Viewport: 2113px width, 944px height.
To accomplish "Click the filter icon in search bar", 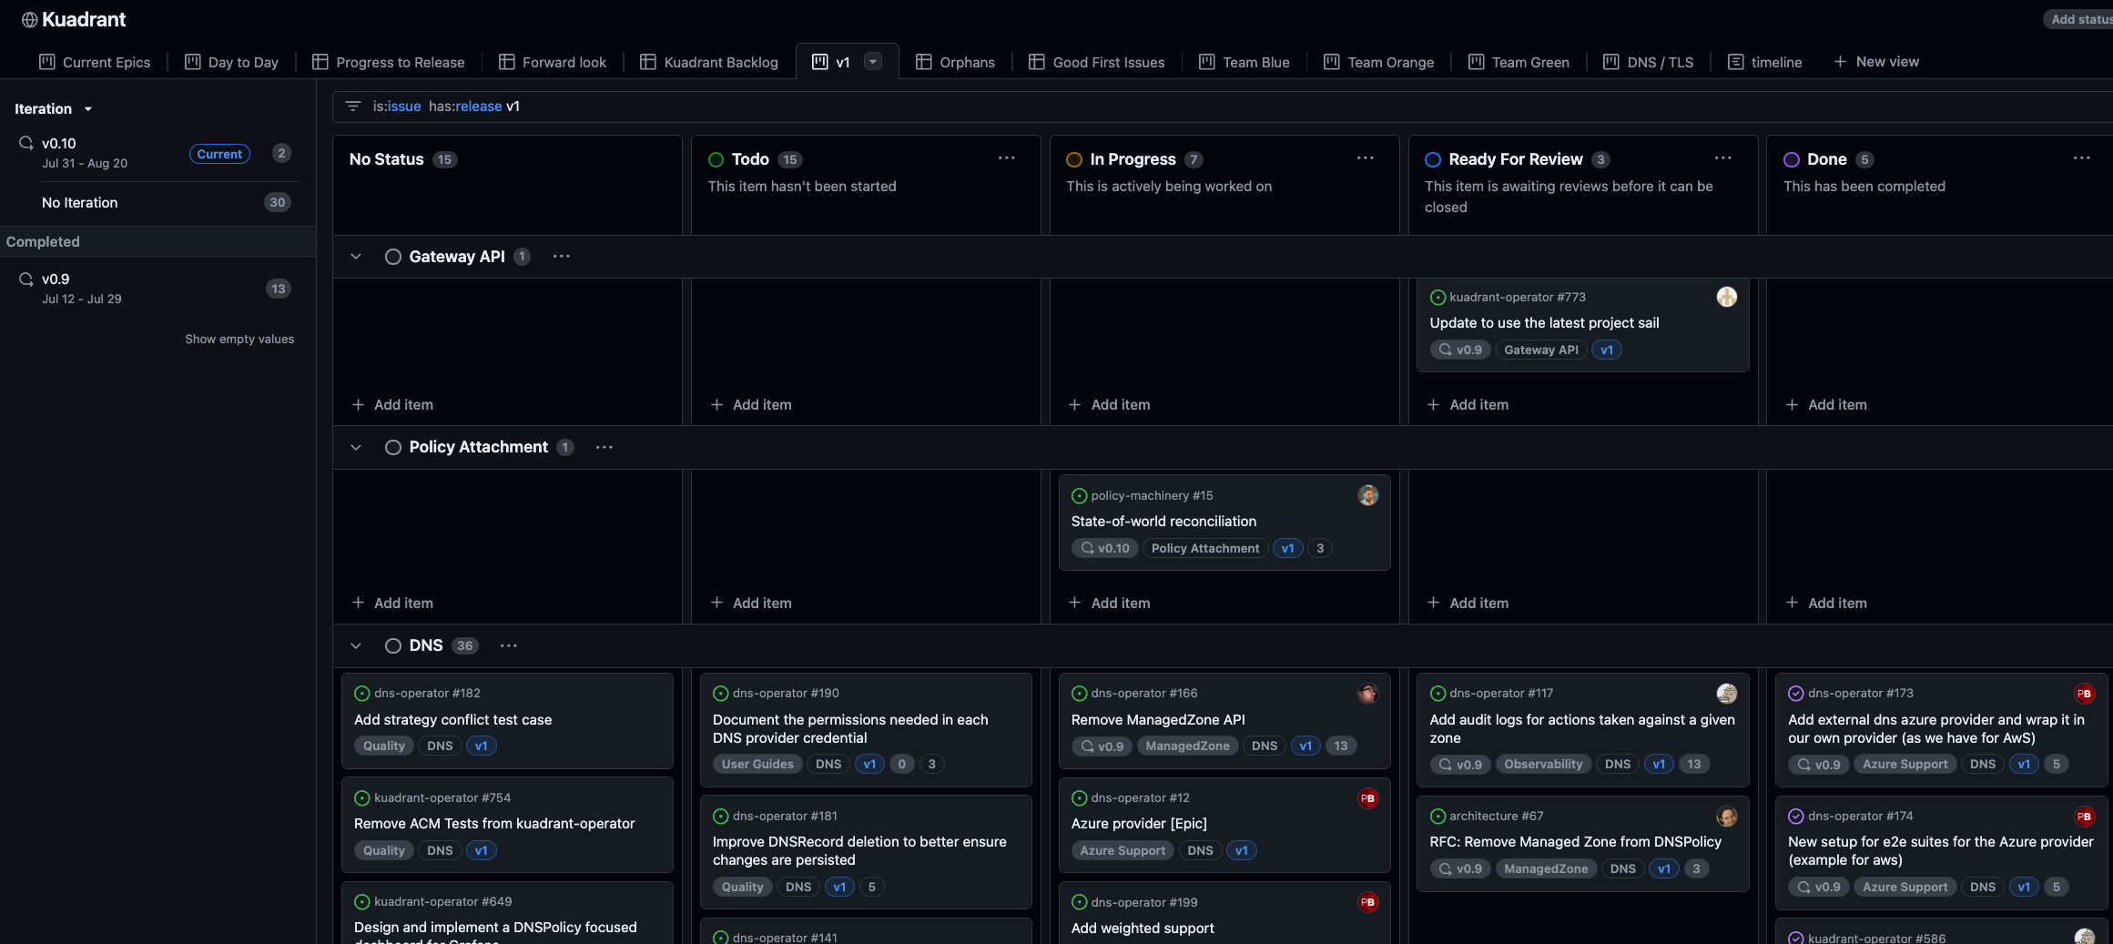I will (x=353, y=107).
